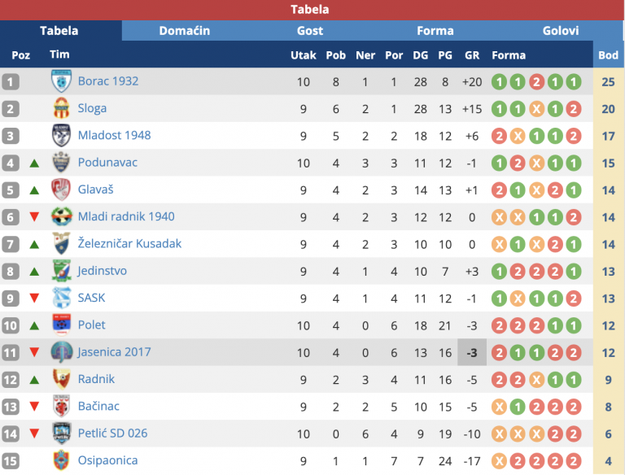Click the Mladi radnik 1940 crest

(61, 216)
